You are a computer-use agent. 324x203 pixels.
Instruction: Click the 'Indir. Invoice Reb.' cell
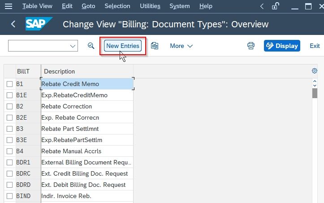click(87, 196)
